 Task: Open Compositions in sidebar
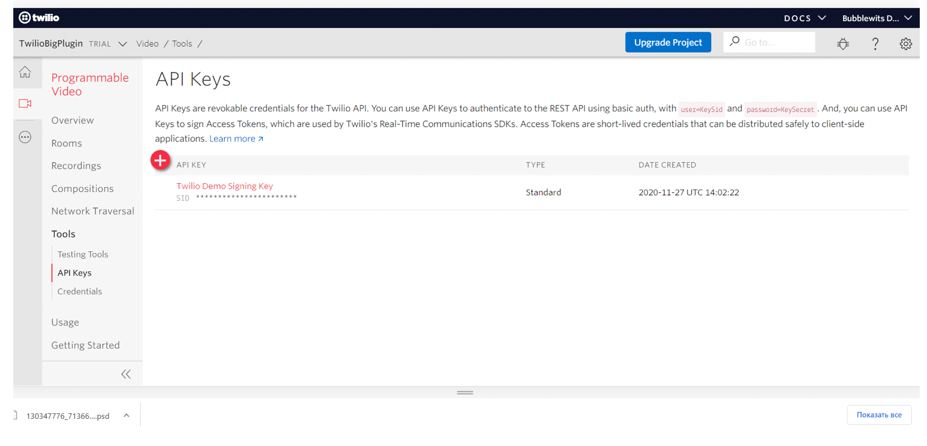coord(82,189)
